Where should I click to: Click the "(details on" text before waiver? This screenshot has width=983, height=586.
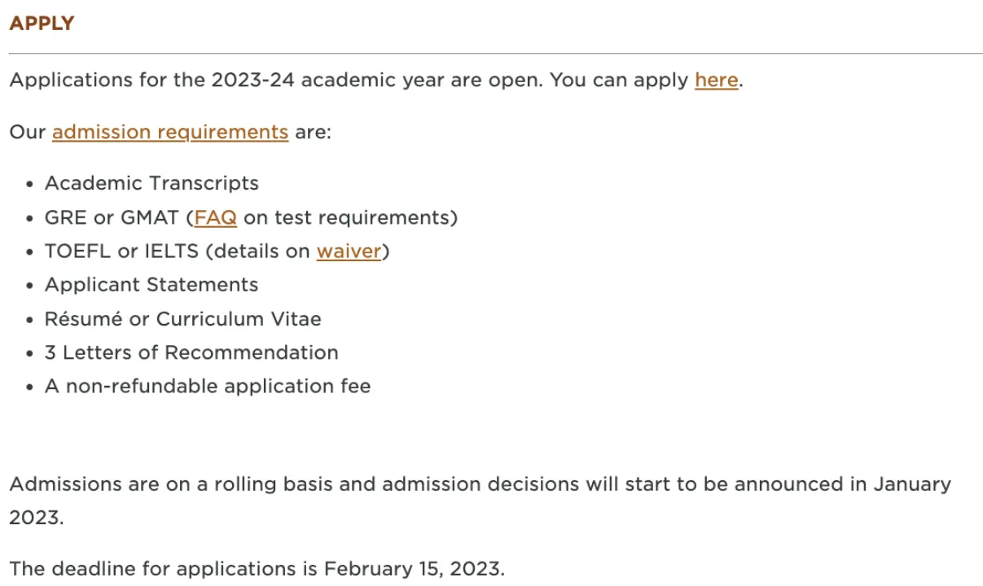[x=257, y=251]
